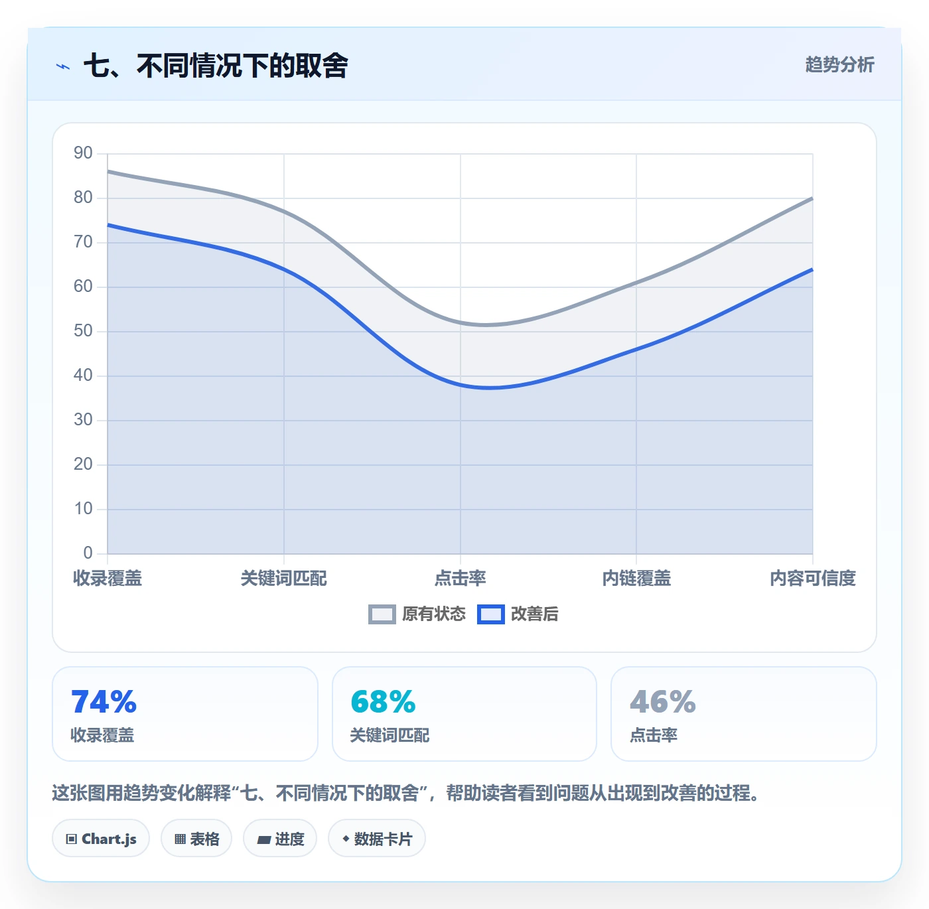Click the Chart.js chip square icon
Viewport: 929px width, 909px height.
[x=72, y=839]
